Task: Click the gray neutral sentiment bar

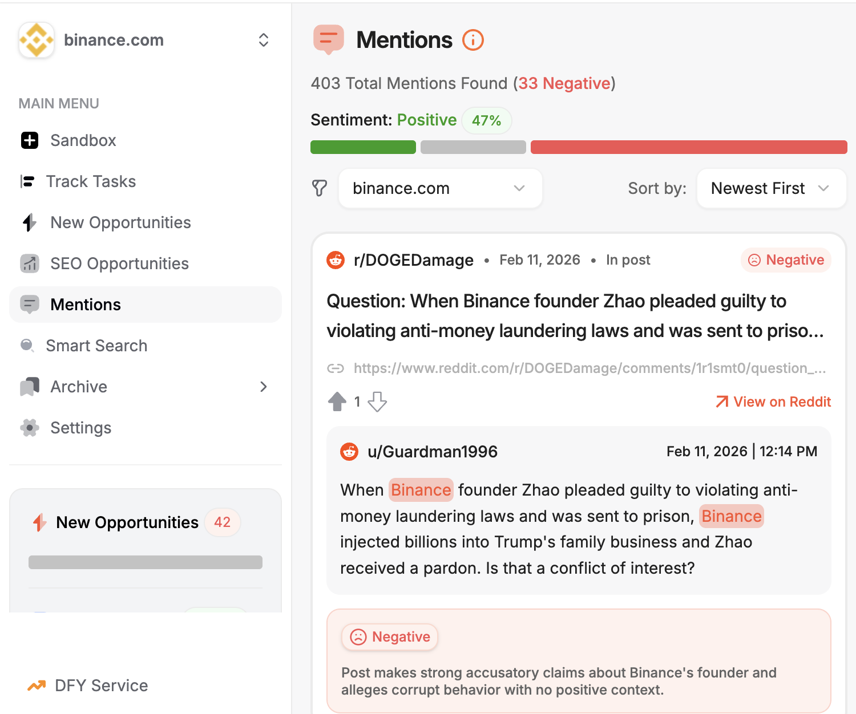Action: (473, 147)
